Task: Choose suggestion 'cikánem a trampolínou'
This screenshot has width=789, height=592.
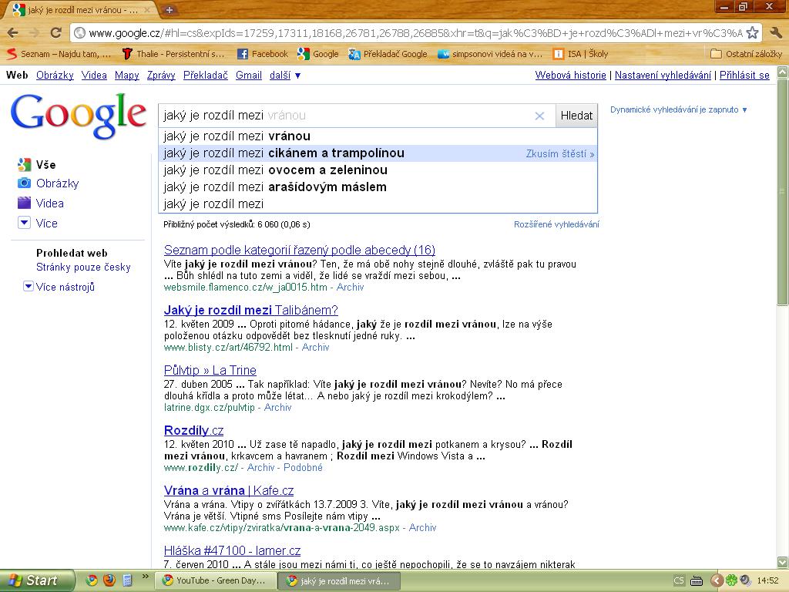Action: coord(336,153)
